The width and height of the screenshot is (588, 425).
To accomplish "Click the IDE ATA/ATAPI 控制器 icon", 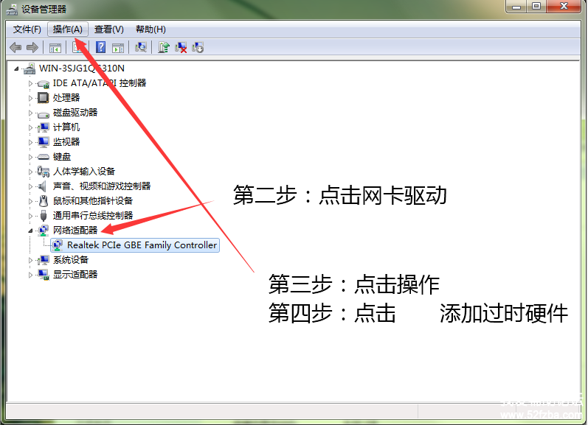I will pos(44,83).
